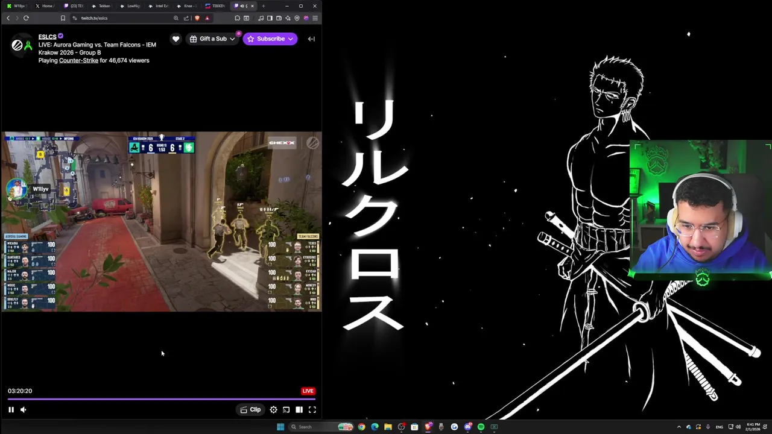Reload the Twitch page
Screen dimensions: 772x434
tap(26, 18)
